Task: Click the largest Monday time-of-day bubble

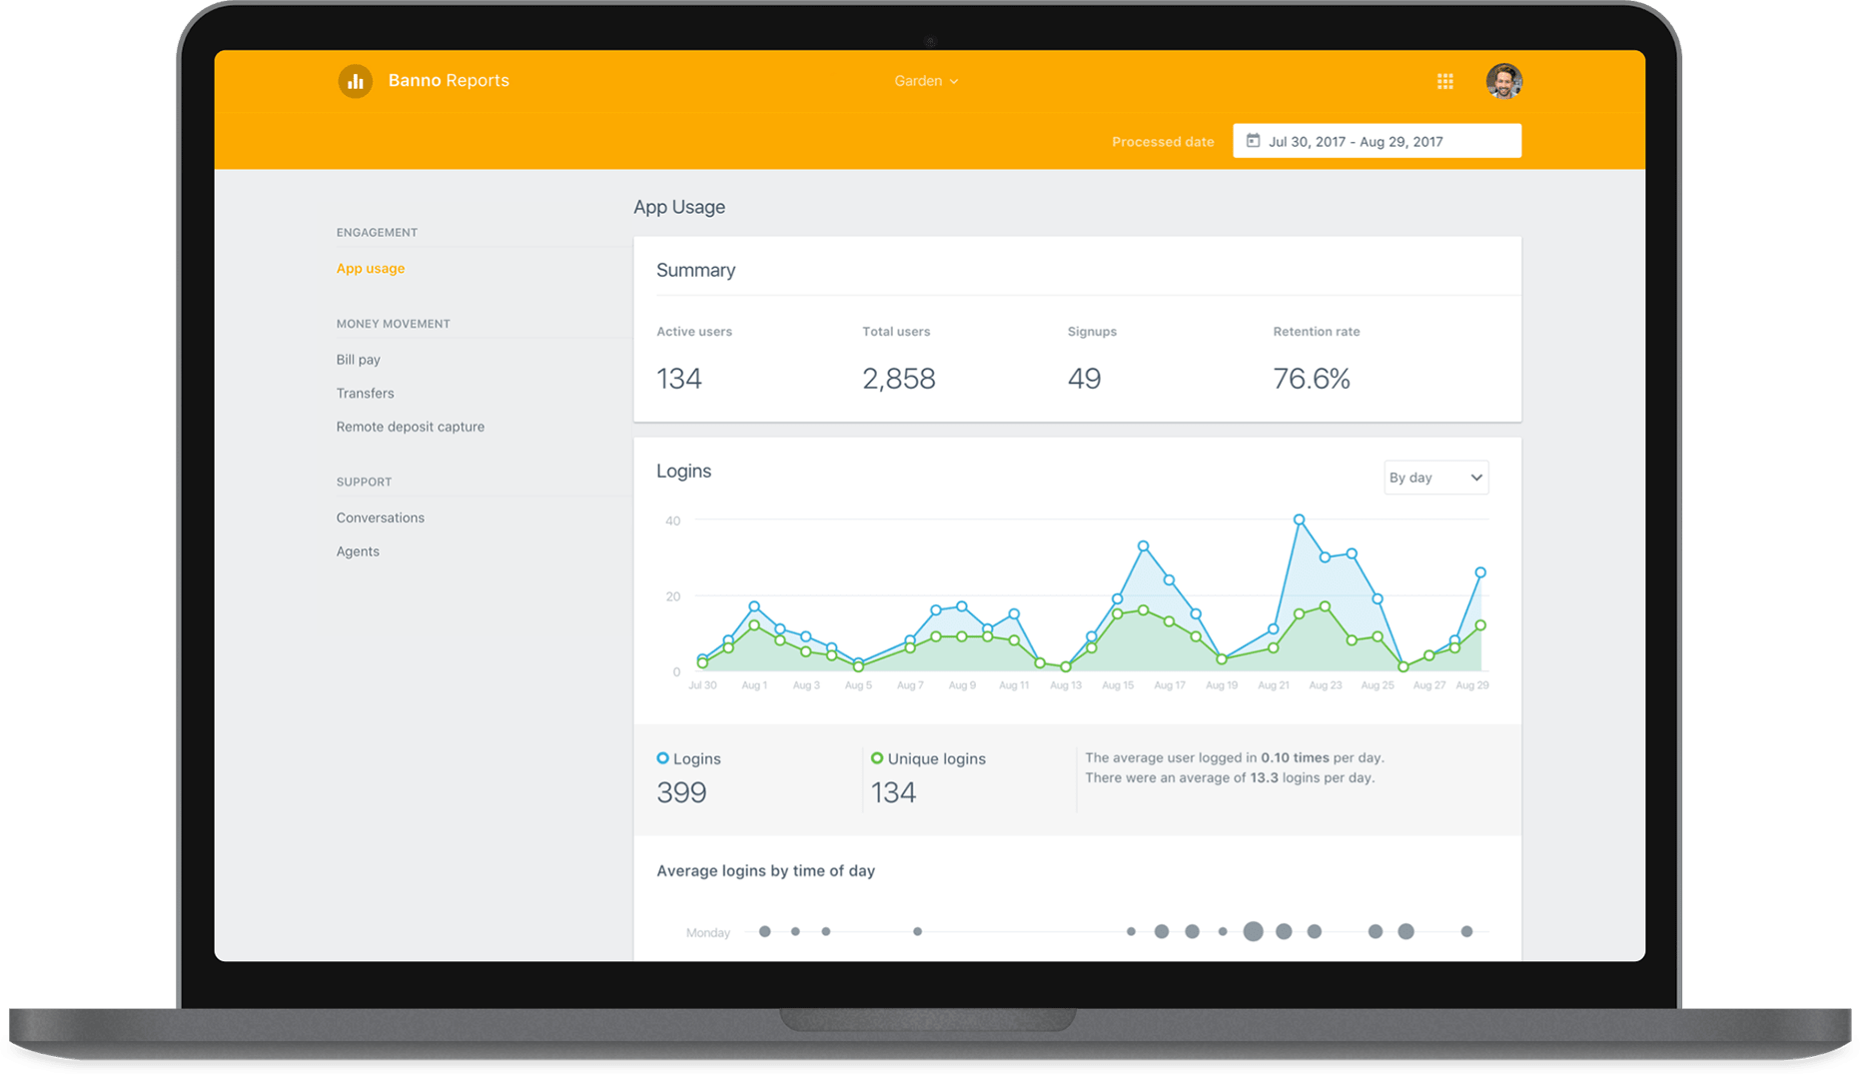Action: coord(1254,930)
